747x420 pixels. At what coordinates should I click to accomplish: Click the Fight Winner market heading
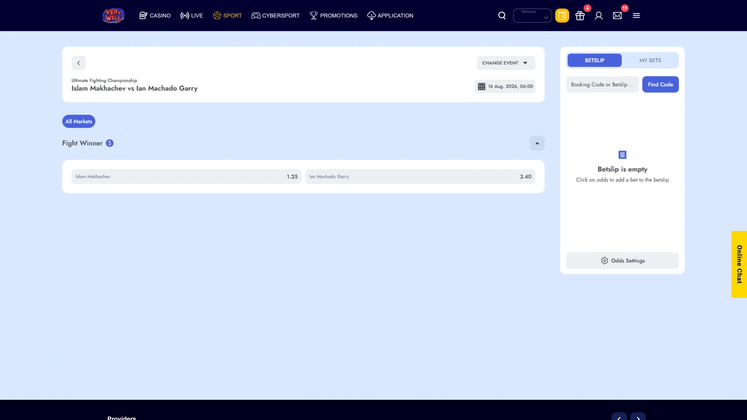(x=82, y=143)
